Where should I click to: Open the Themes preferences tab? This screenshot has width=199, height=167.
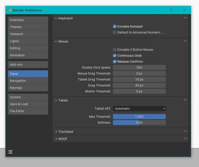coord(28,27)
